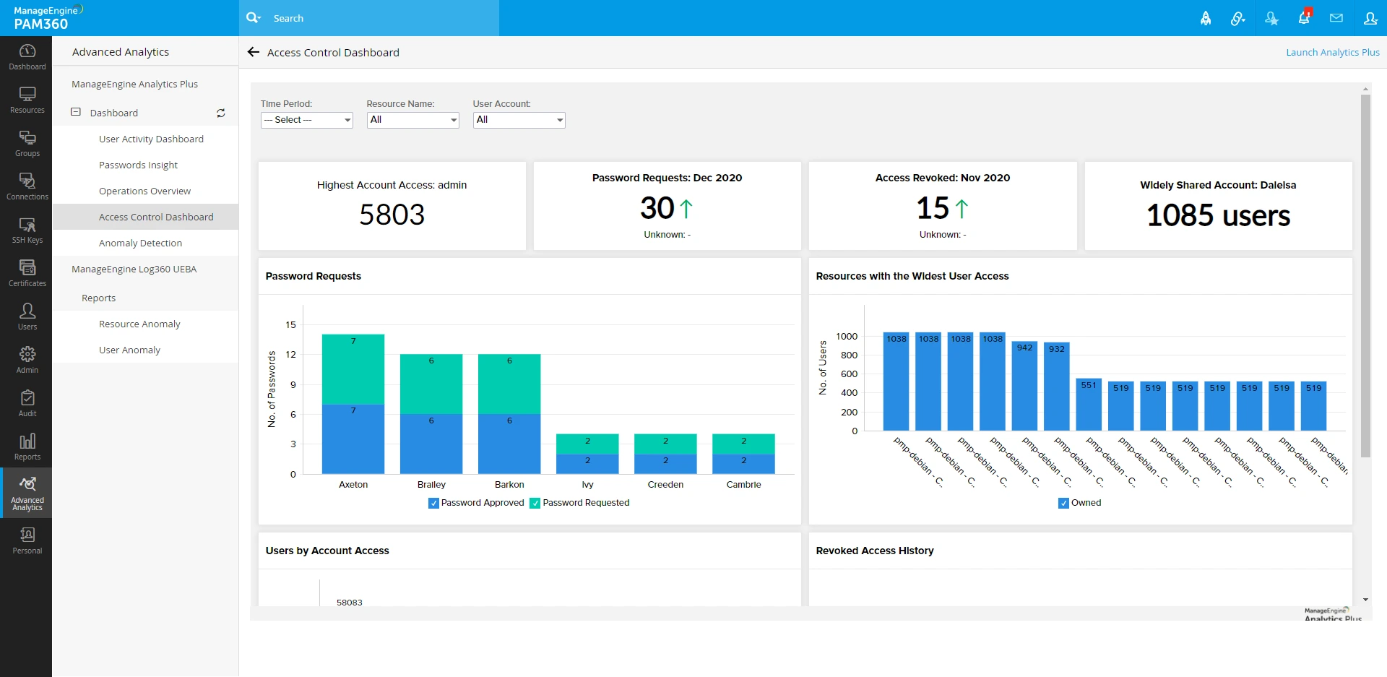Click the SSH Keys sidebar icon

[x=27, y=229]
